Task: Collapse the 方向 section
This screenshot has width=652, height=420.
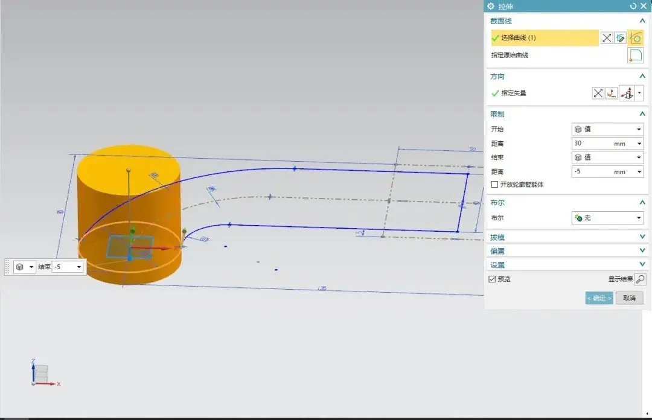Action: 642,76
